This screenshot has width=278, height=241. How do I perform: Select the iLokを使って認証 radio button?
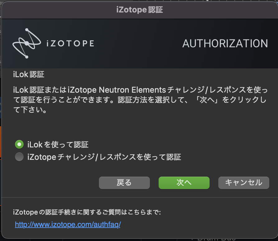pos(19,144)
